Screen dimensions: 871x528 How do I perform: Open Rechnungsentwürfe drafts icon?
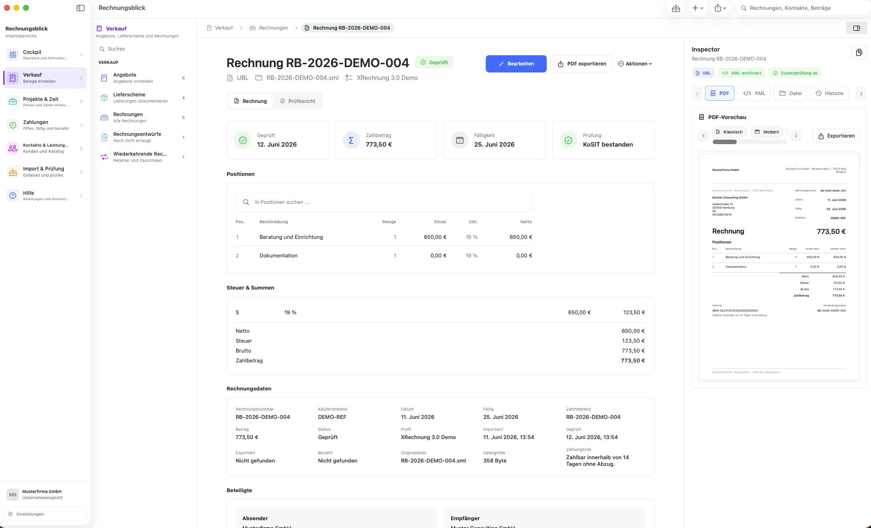[x=104, y=137]
